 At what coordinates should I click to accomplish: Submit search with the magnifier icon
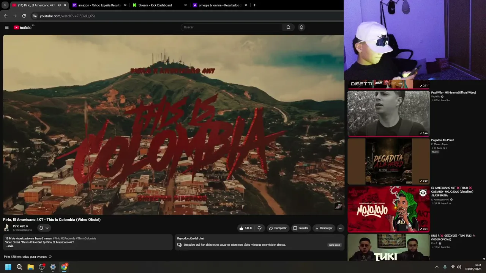coord(289,27)
